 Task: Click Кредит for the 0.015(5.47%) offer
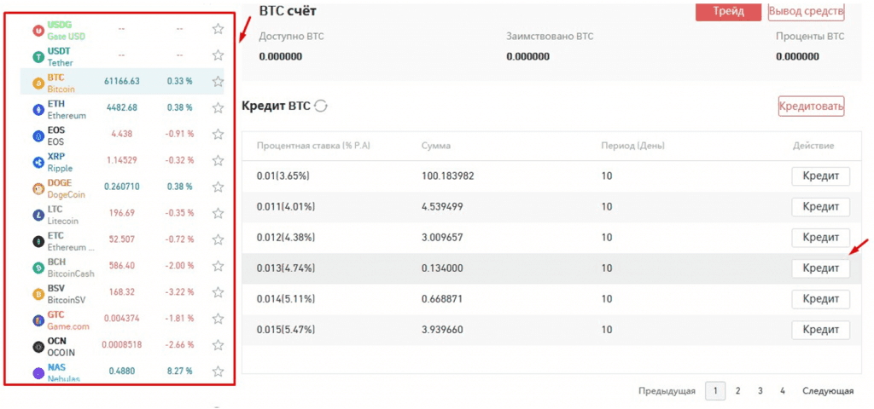point(820,330)
